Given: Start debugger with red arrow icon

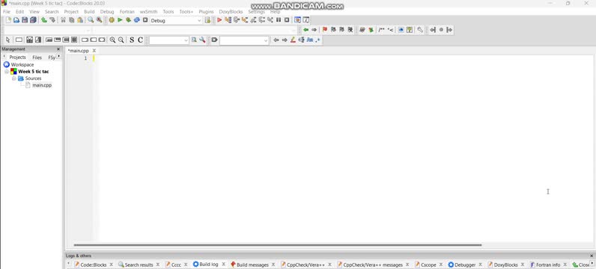Looking at the screenshot, I should pyautogui.click(x=219, y=20).
